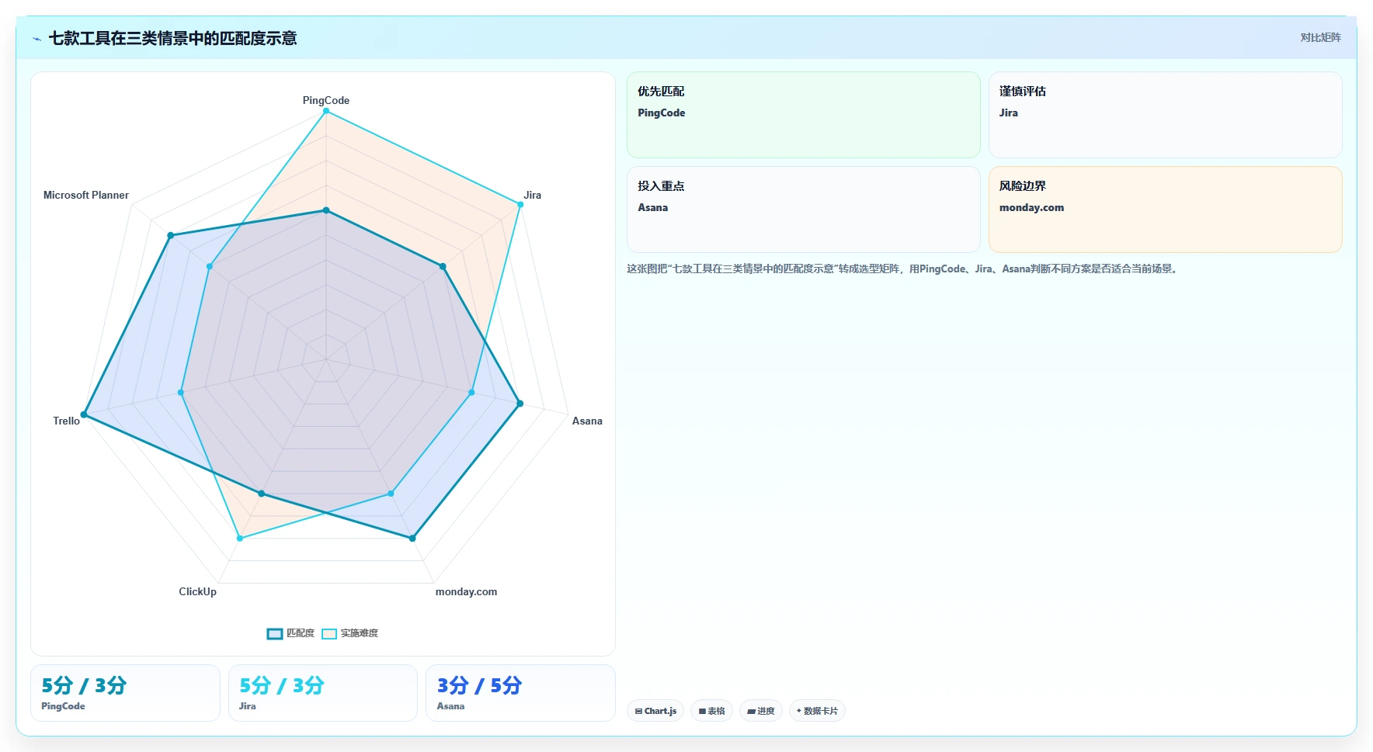Screen dimensions: 1373x752
Task: Click the title 七款工具在三类情景中的匹配度示意
Action: 172,38
